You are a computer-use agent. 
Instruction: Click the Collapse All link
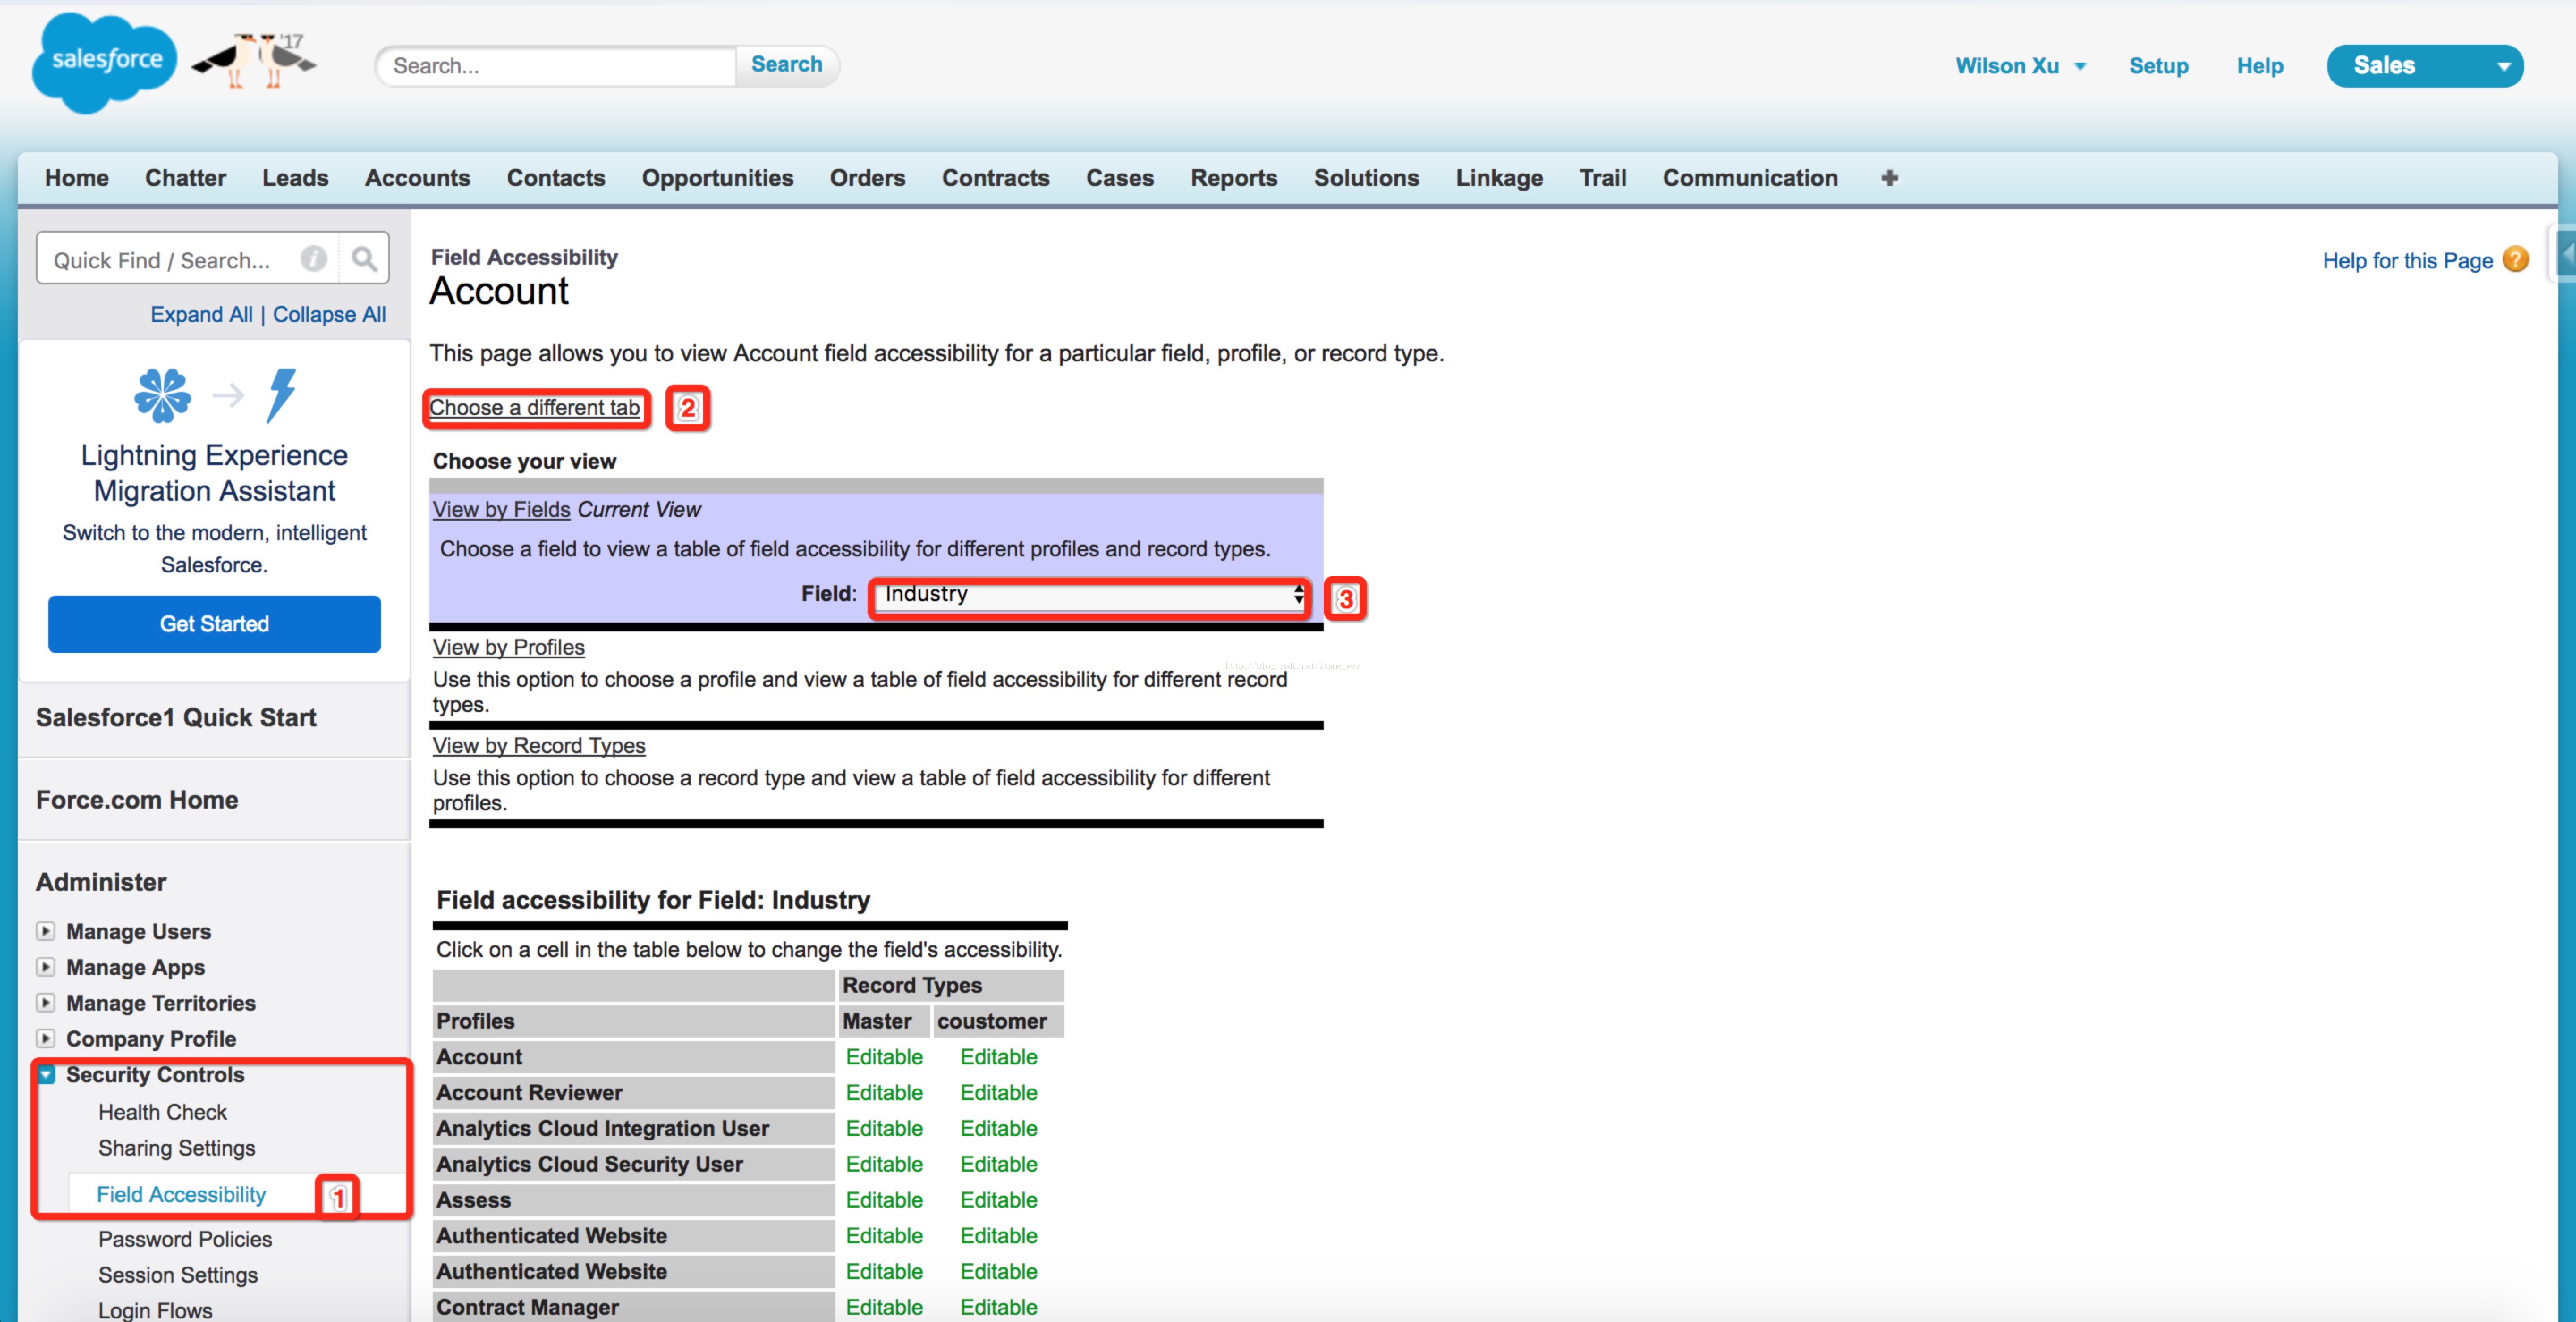329,315
